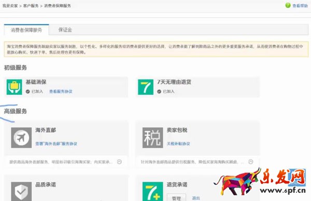Click the 退货承诺 7+ icon
The image size is (311, 201).
point(153,192)
